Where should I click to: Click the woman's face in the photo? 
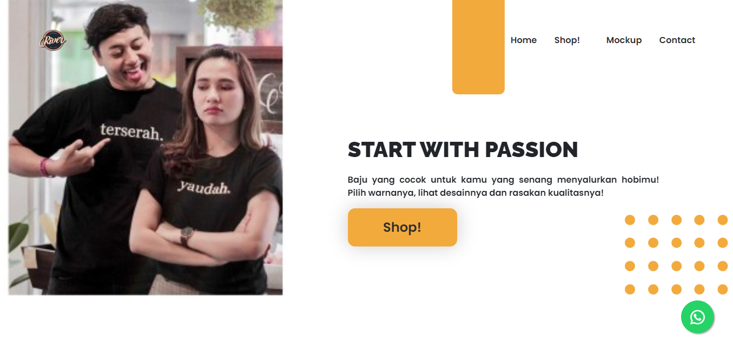(215, 91)
